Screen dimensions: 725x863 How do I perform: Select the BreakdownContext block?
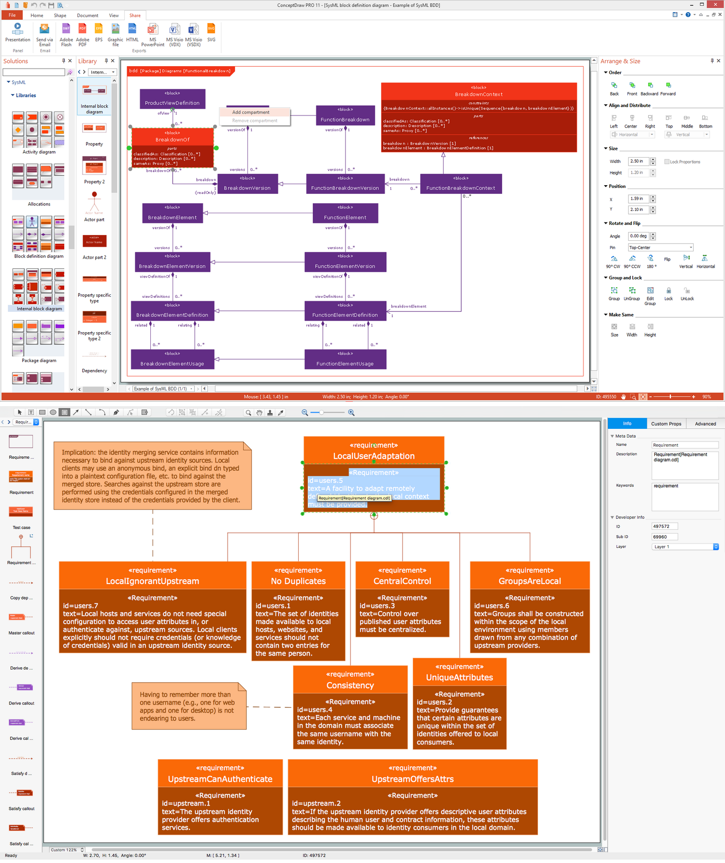click(x=478, y=117)
